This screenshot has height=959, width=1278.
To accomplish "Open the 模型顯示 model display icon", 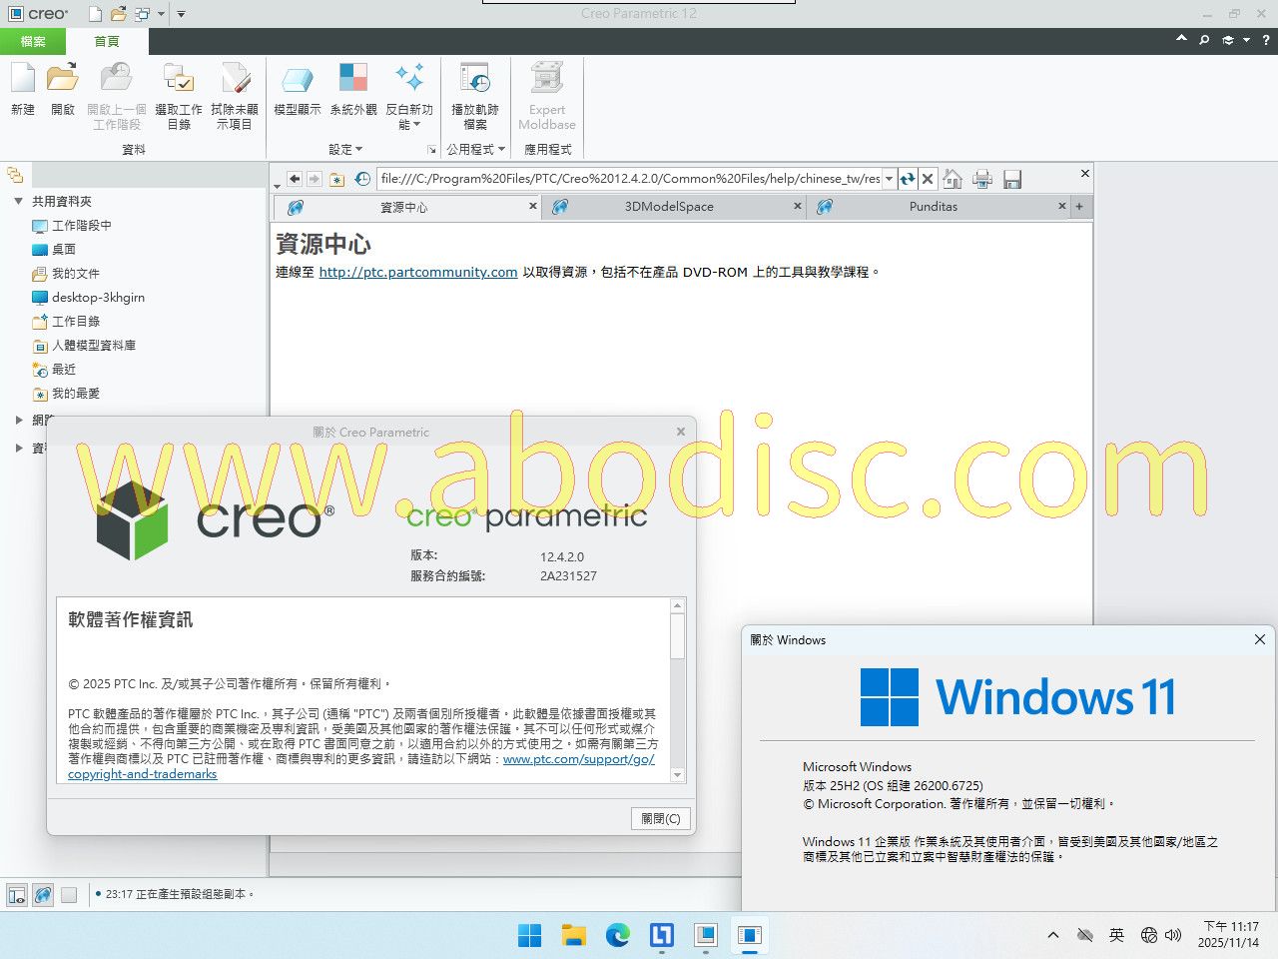I will pos(297,88).
